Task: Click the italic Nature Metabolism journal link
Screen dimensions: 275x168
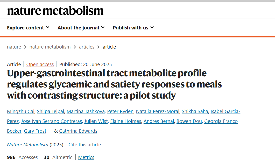Action: (x=27, y=145)
